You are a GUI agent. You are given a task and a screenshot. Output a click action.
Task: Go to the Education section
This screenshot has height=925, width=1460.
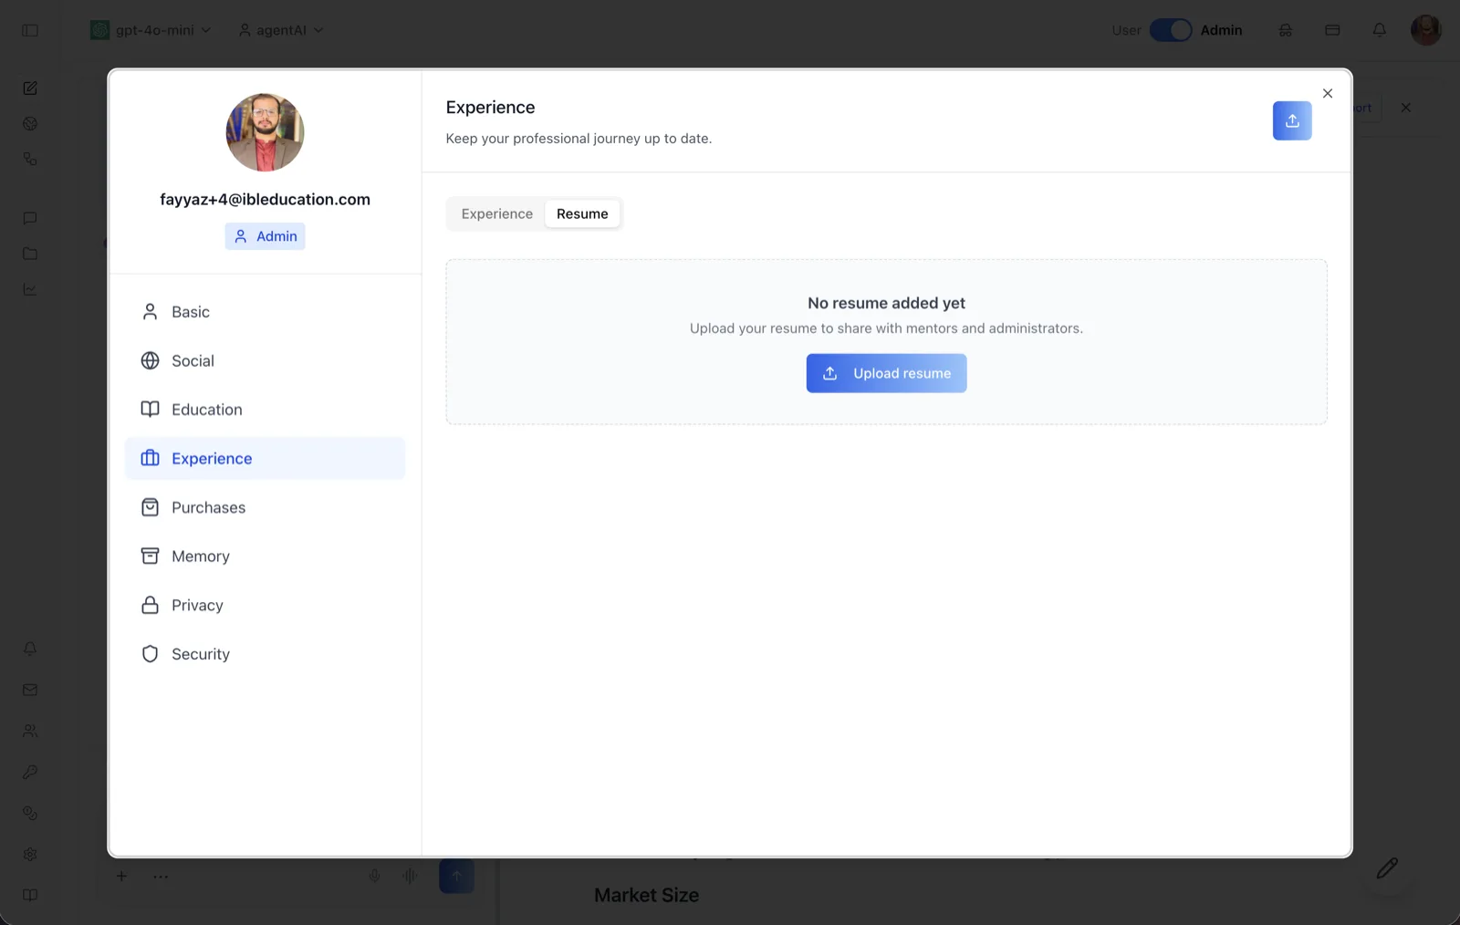(x=265, y=410)
